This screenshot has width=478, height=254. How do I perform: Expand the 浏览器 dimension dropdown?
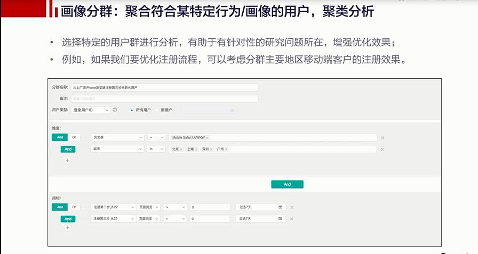(x=117, y=137)
